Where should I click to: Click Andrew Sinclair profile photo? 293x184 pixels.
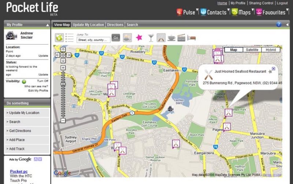coord(12,35)
